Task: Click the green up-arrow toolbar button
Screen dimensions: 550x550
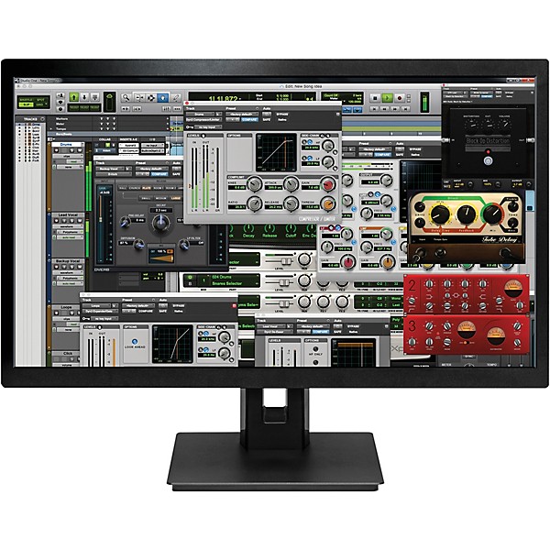Action: [x=73, y=97]
